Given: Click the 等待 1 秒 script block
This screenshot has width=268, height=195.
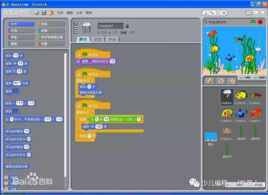Looking at the screenshot, I should point(87,136).
